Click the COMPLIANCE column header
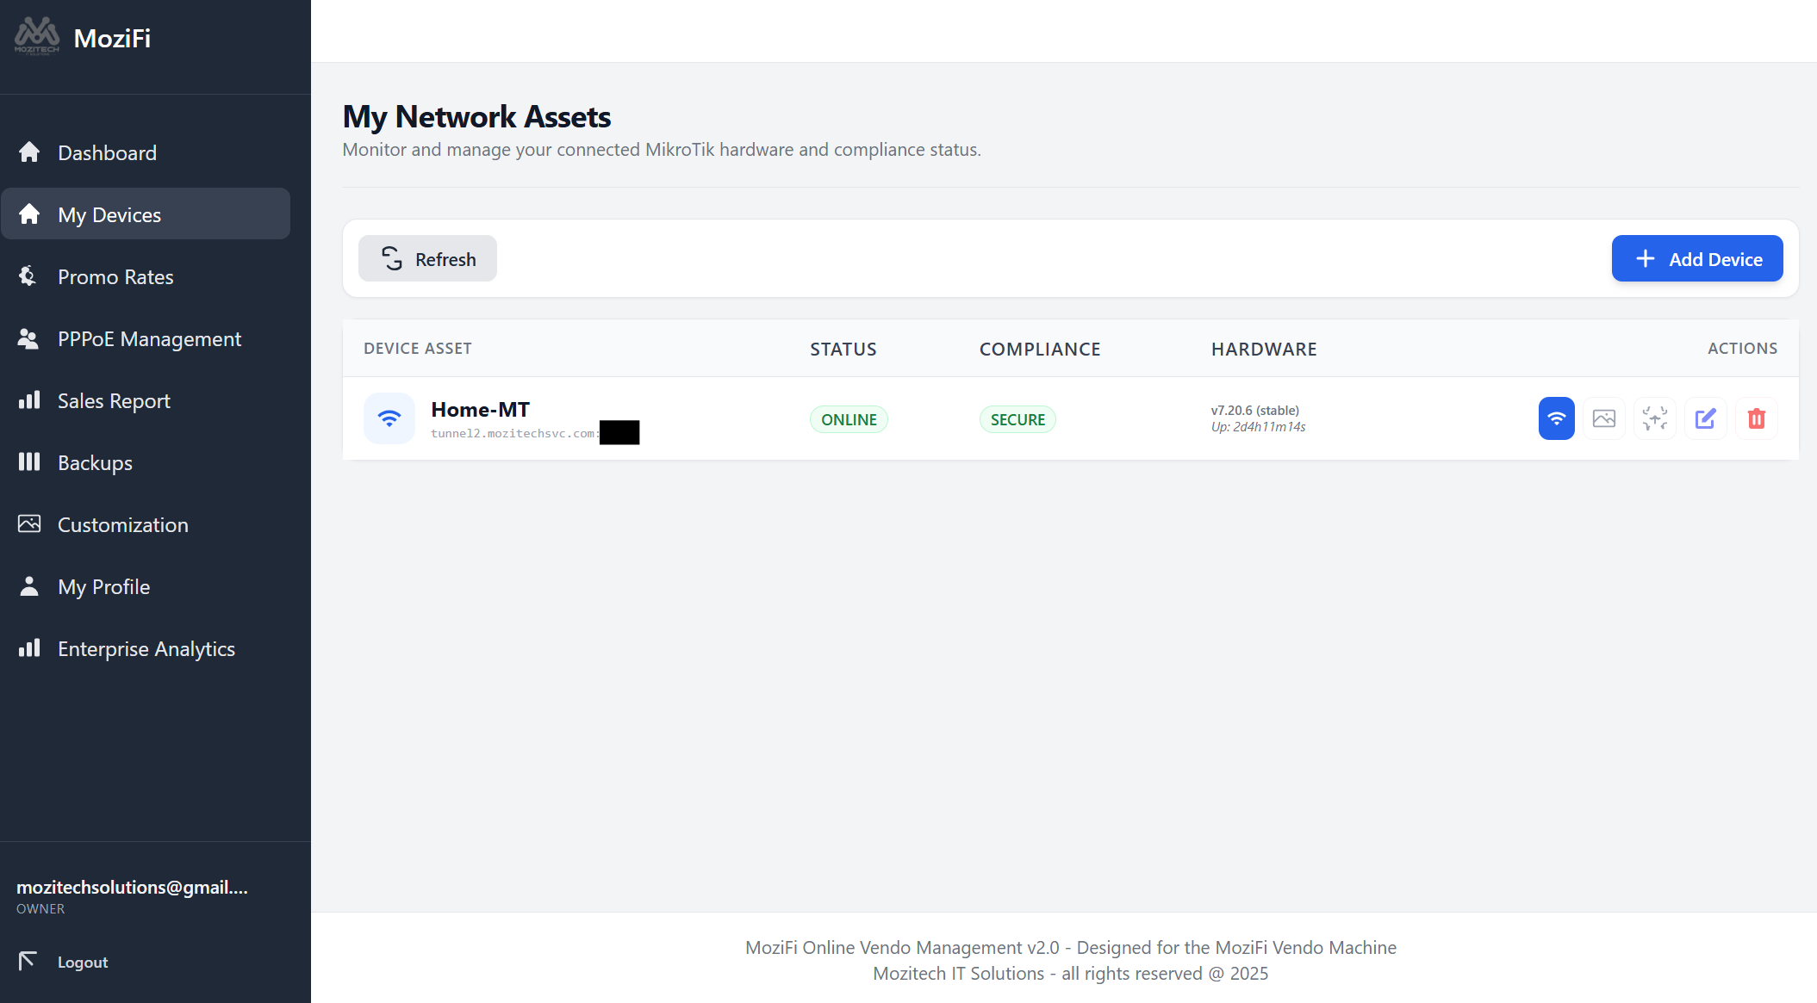Viewport: 1817px width, 1003px height. [1040, 349]
